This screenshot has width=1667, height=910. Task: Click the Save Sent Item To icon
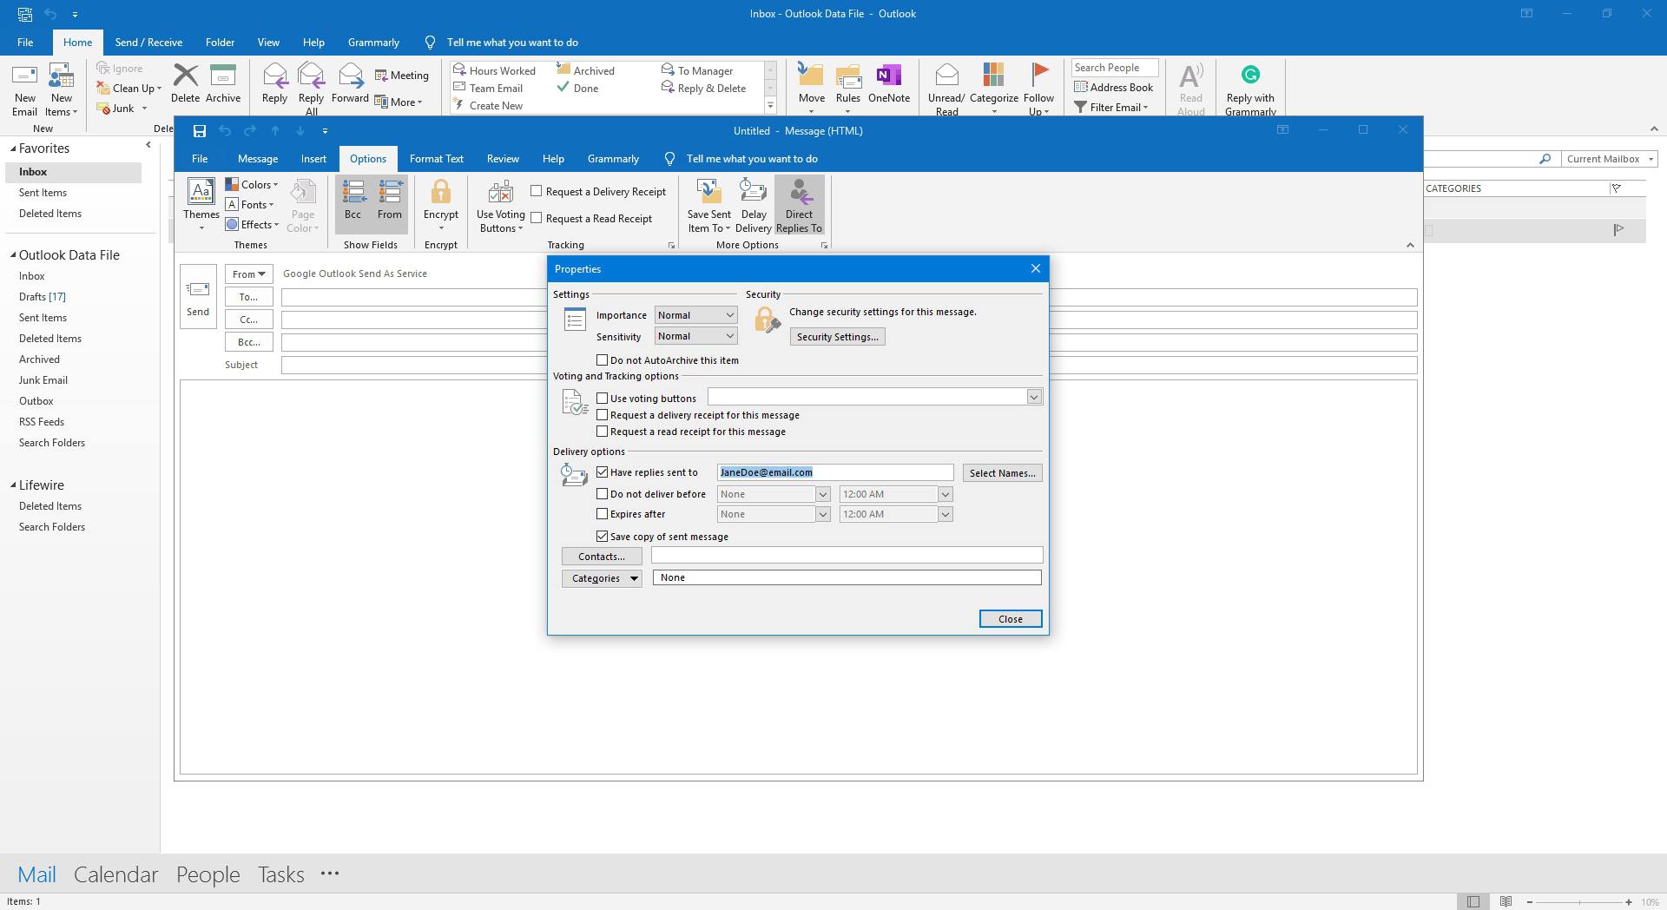(x=708, y=191)
